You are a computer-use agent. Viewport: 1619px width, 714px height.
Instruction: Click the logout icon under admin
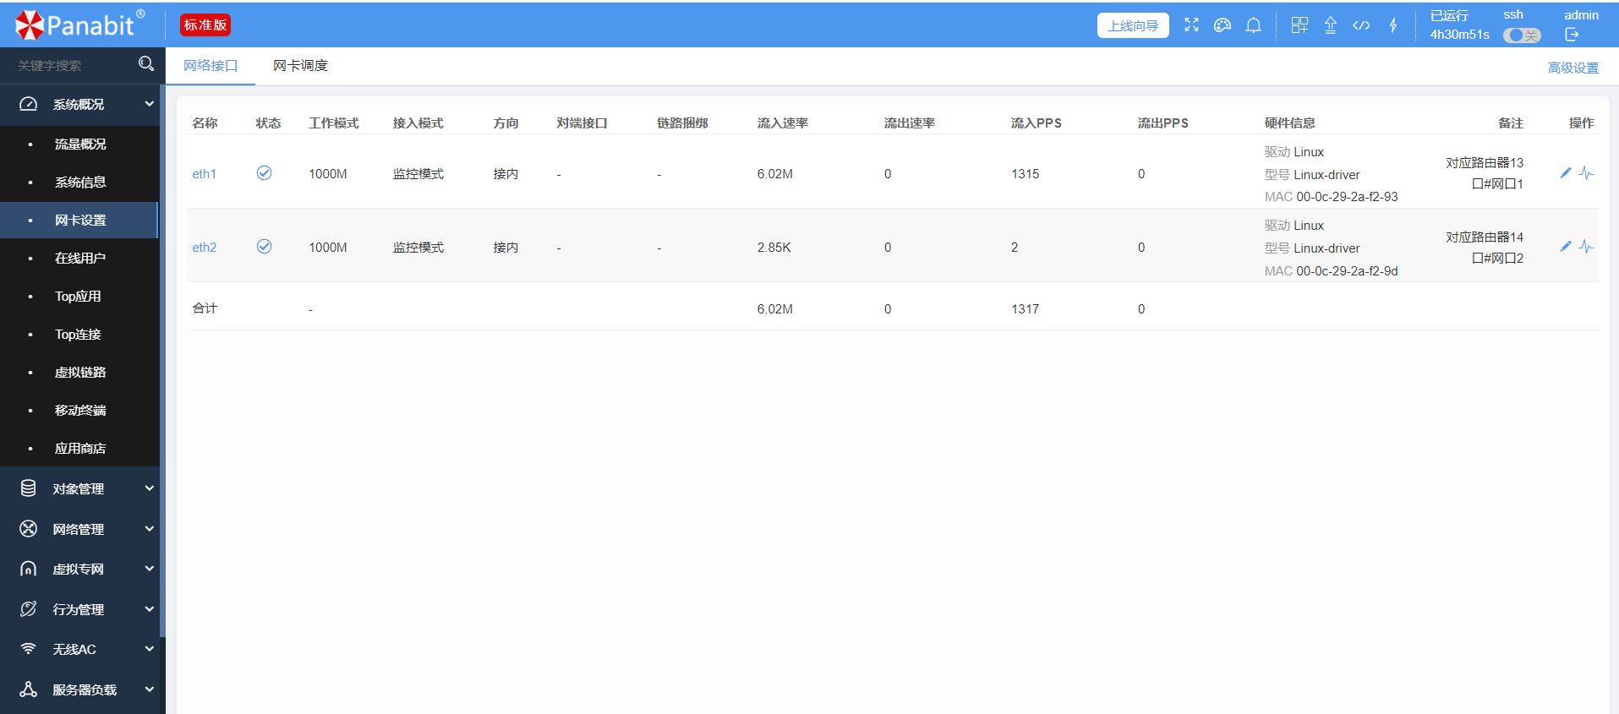point(1572,35)
